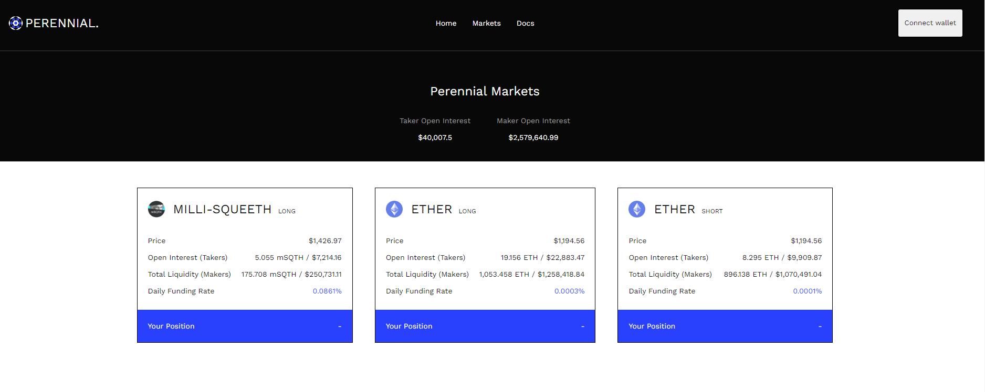This screenshot has height=392, width=985.
Task: Open the Docs link in navigation
Action: point(525,23)
